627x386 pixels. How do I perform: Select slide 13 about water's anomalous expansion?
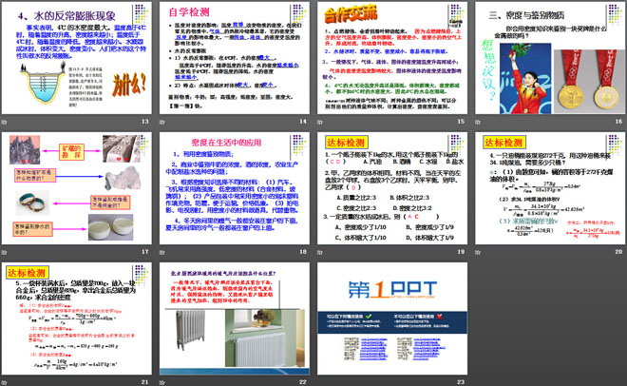click(x=76, y=59)
